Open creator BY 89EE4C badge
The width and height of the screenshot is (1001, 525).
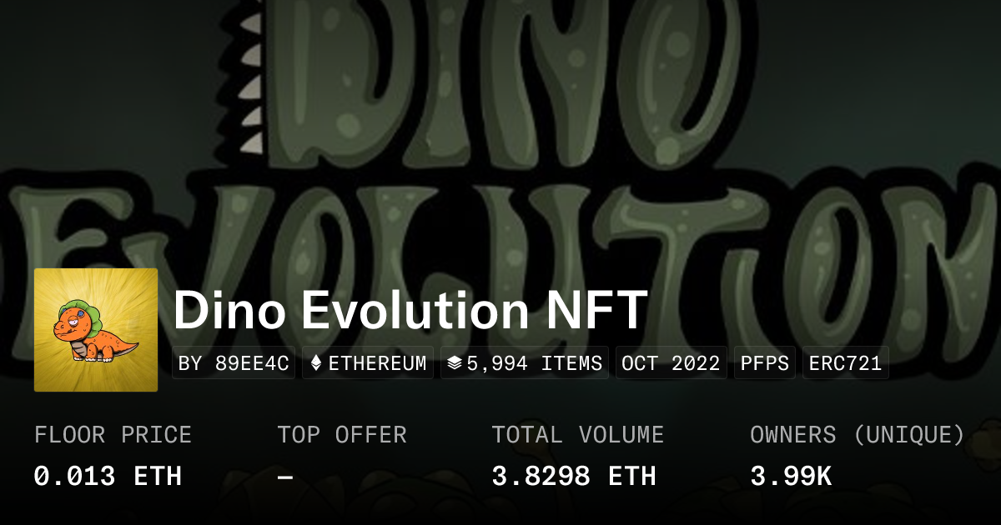[x=234, y=363]
